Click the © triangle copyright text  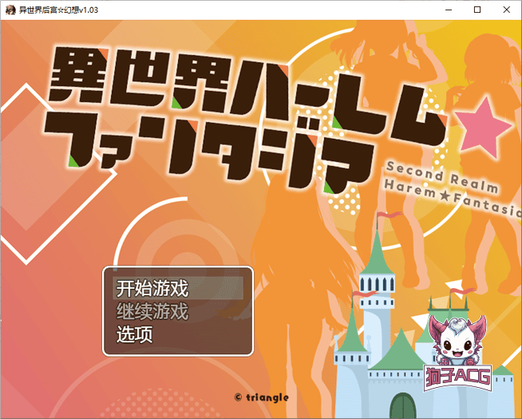[262, 397]
